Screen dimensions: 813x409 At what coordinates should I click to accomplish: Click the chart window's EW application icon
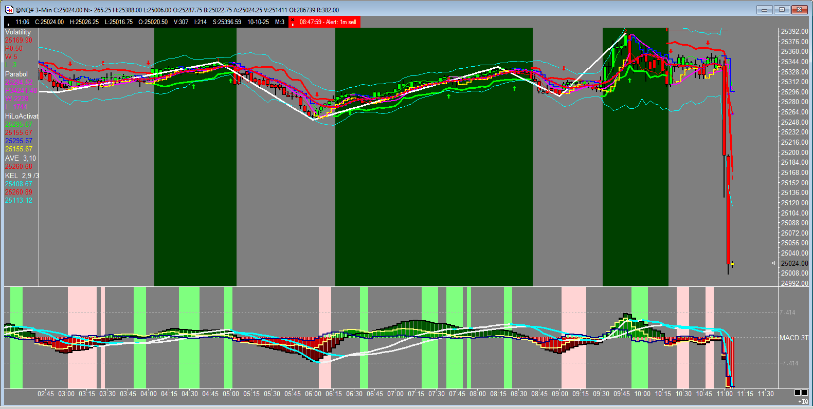pyautogui.click(x=9, y=10)
